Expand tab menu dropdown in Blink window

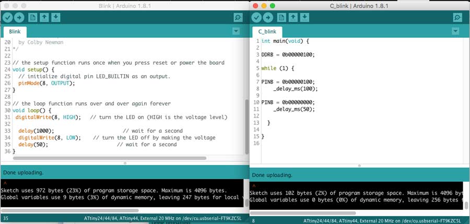tap(236, 31)
